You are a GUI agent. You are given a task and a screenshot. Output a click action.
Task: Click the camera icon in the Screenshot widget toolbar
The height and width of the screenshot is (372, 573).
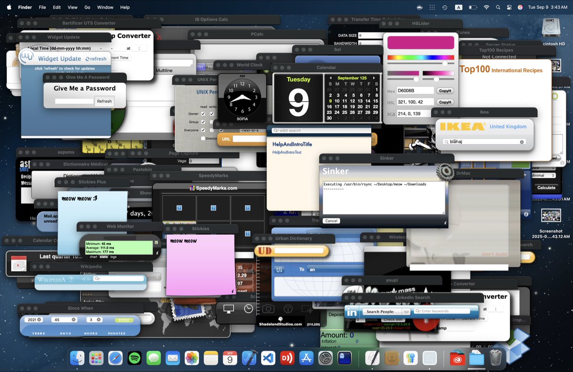(268, 309)
